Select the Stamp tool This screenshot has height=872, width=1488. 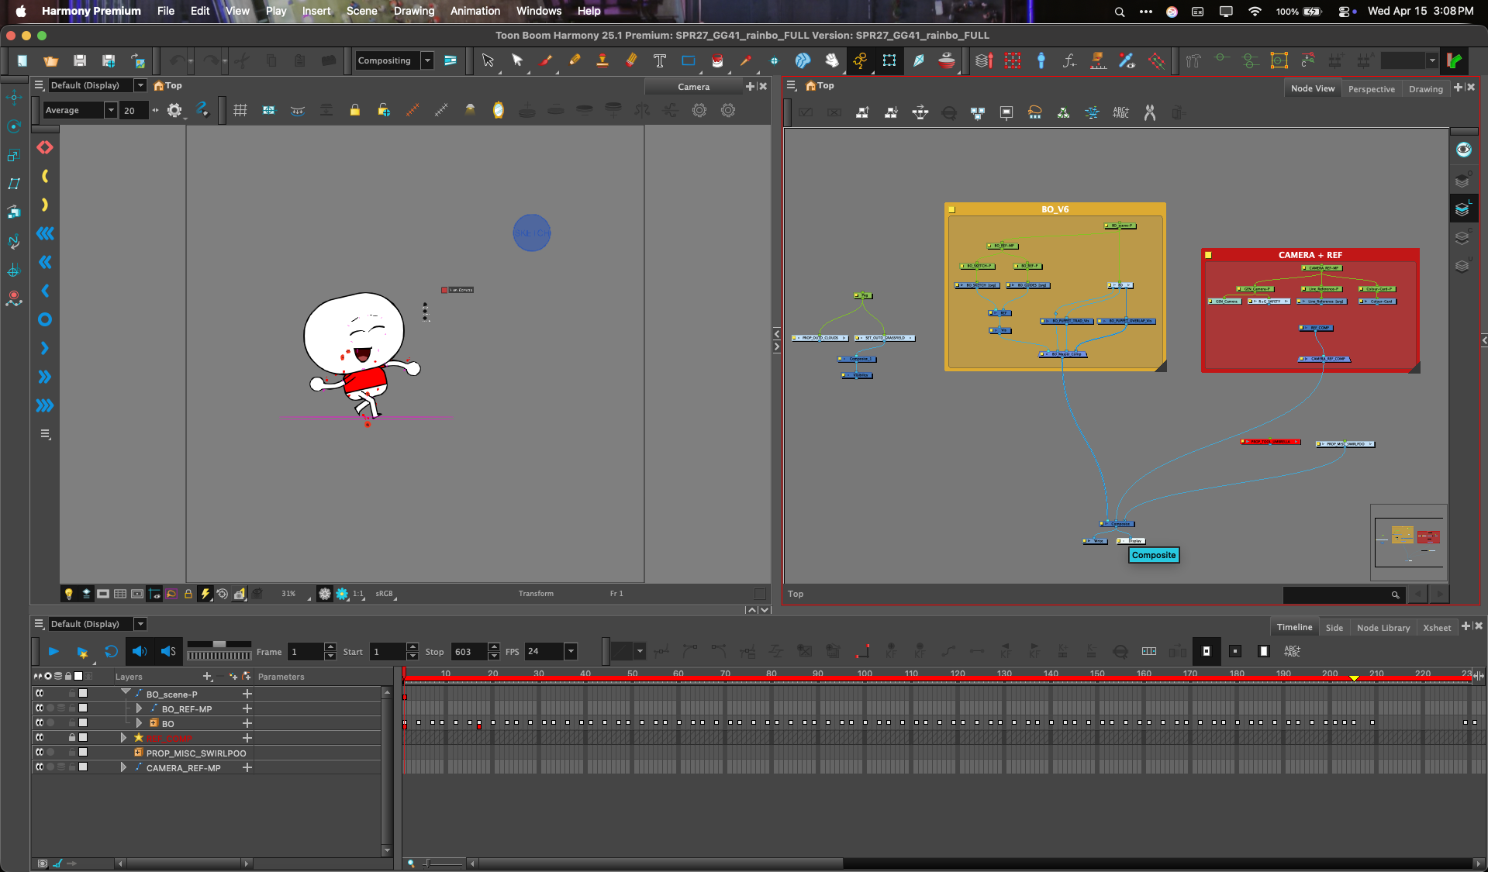point(602,60)
